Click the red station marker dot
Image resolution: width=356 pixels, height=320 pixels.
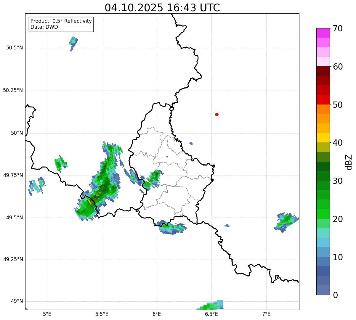coord(217,114)
